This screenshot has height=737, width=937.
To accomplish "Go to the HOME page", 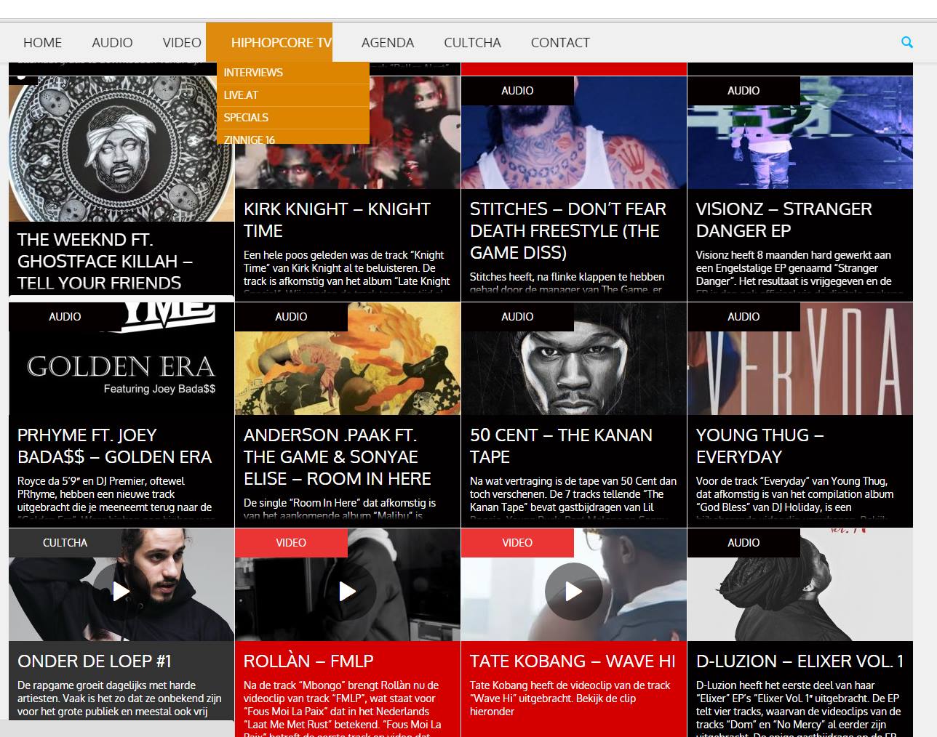I will 42,42.
